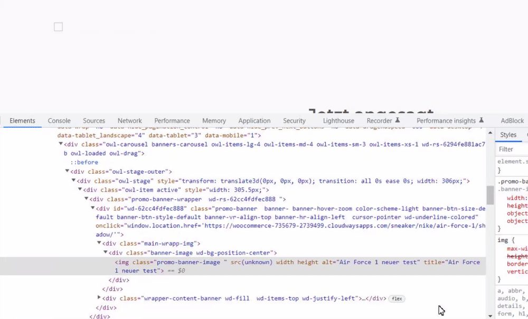Image resolution: width=528 pixels, height=319 pixels.
Task: Click the 'img {' selector in Styles
Action: (506, 240)
